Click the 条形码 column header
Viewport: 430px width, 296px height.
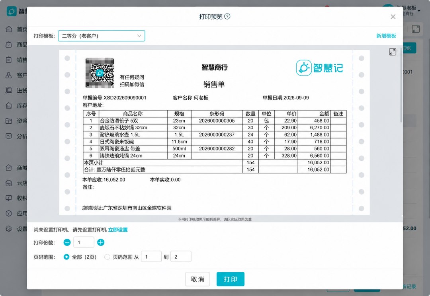[x=217, y=114]
